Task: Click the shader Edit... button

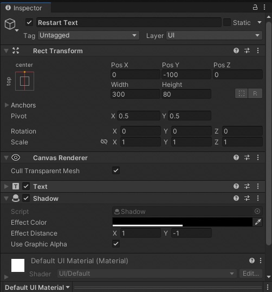Action: point(251,274)
